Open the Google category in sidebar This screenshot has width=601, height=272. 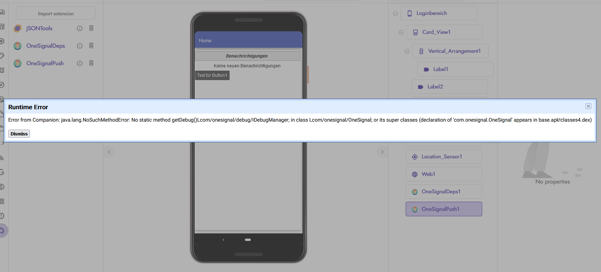[2, 172]
